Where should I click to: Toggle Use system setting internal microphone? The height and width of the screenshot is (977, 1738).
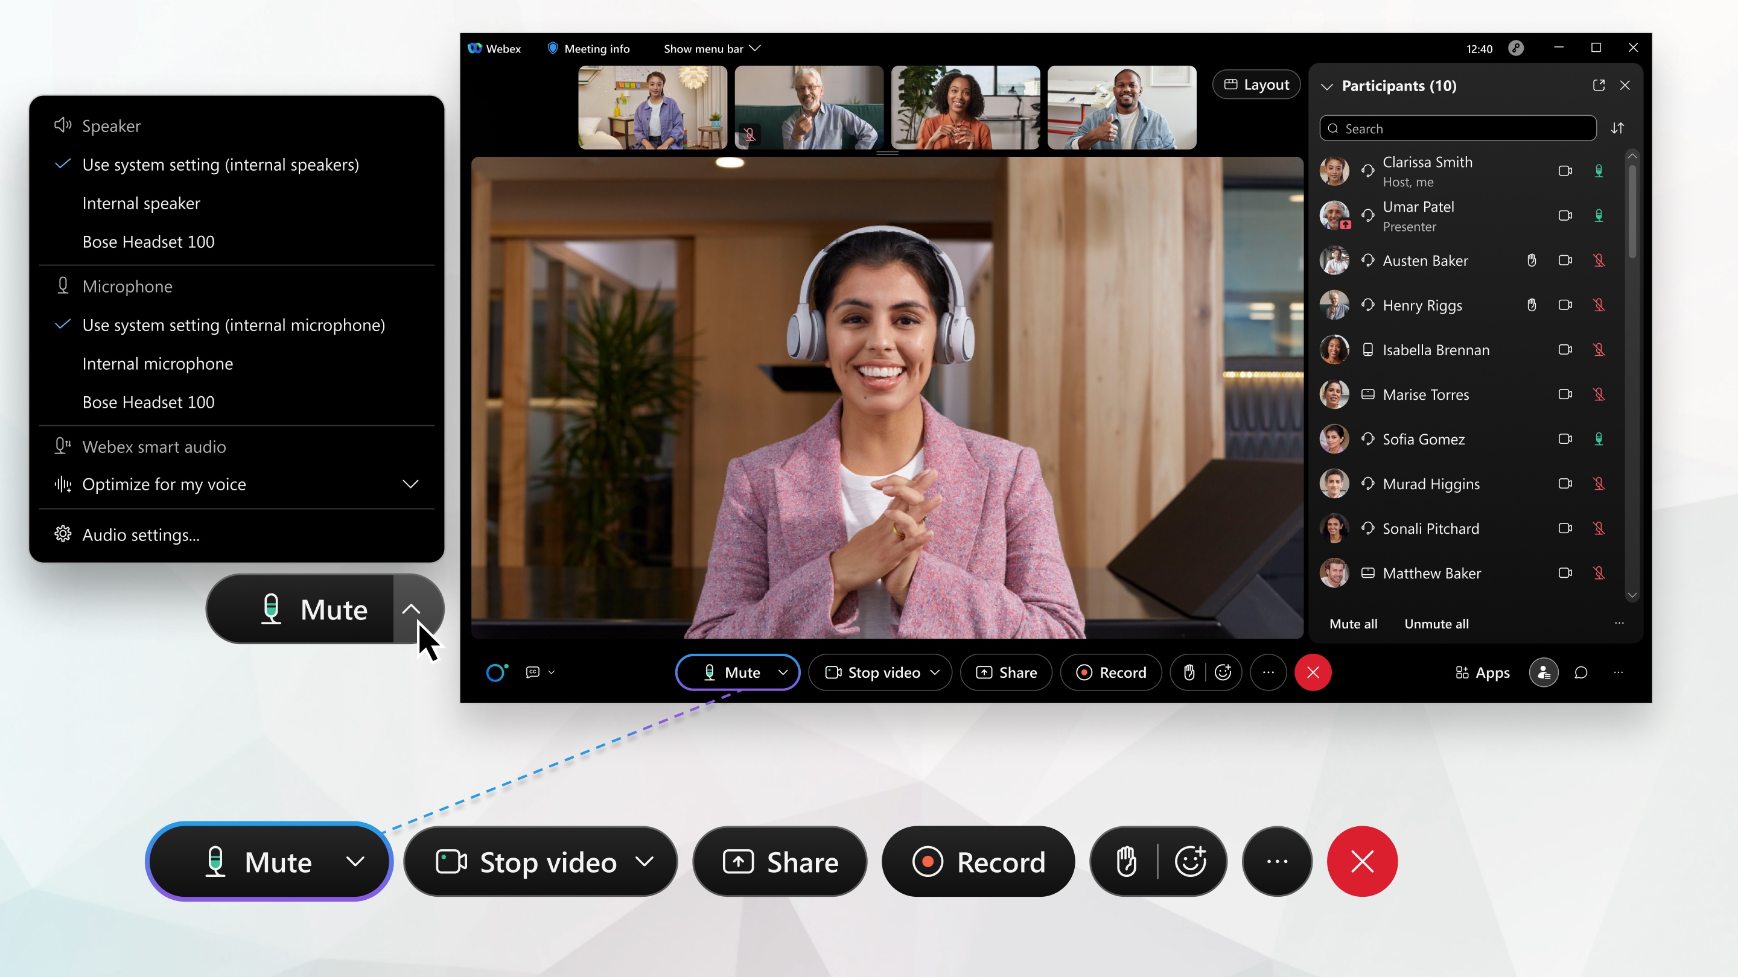(x=233, y=324)
